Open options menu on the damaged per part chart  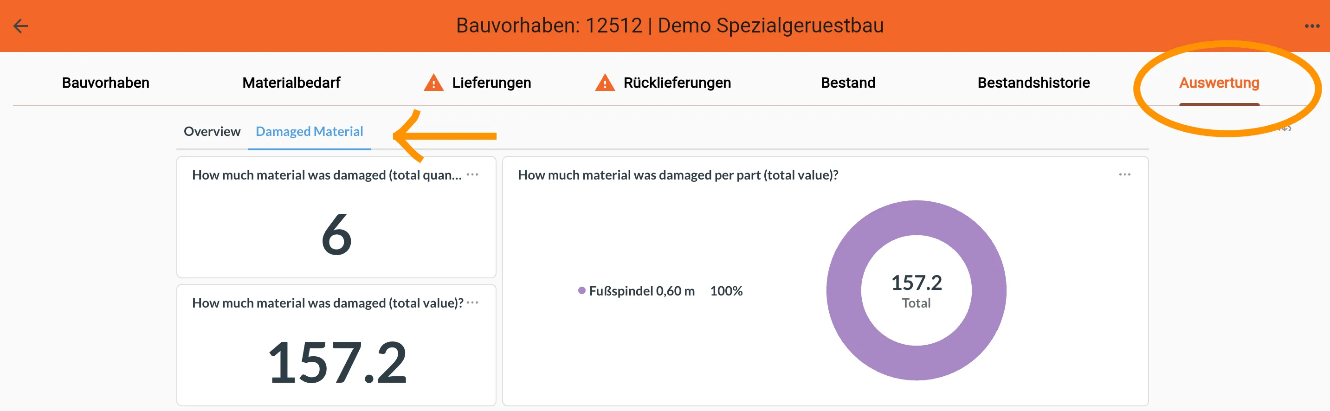(1124, 175)
